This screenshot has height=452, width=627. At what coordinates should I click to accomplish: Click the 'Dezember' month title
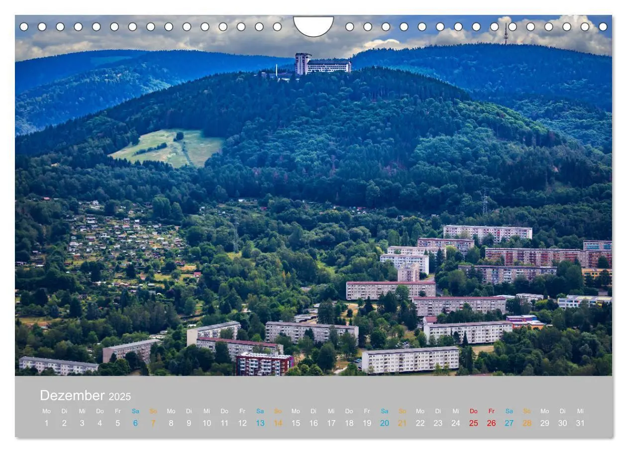click(72, 396)
